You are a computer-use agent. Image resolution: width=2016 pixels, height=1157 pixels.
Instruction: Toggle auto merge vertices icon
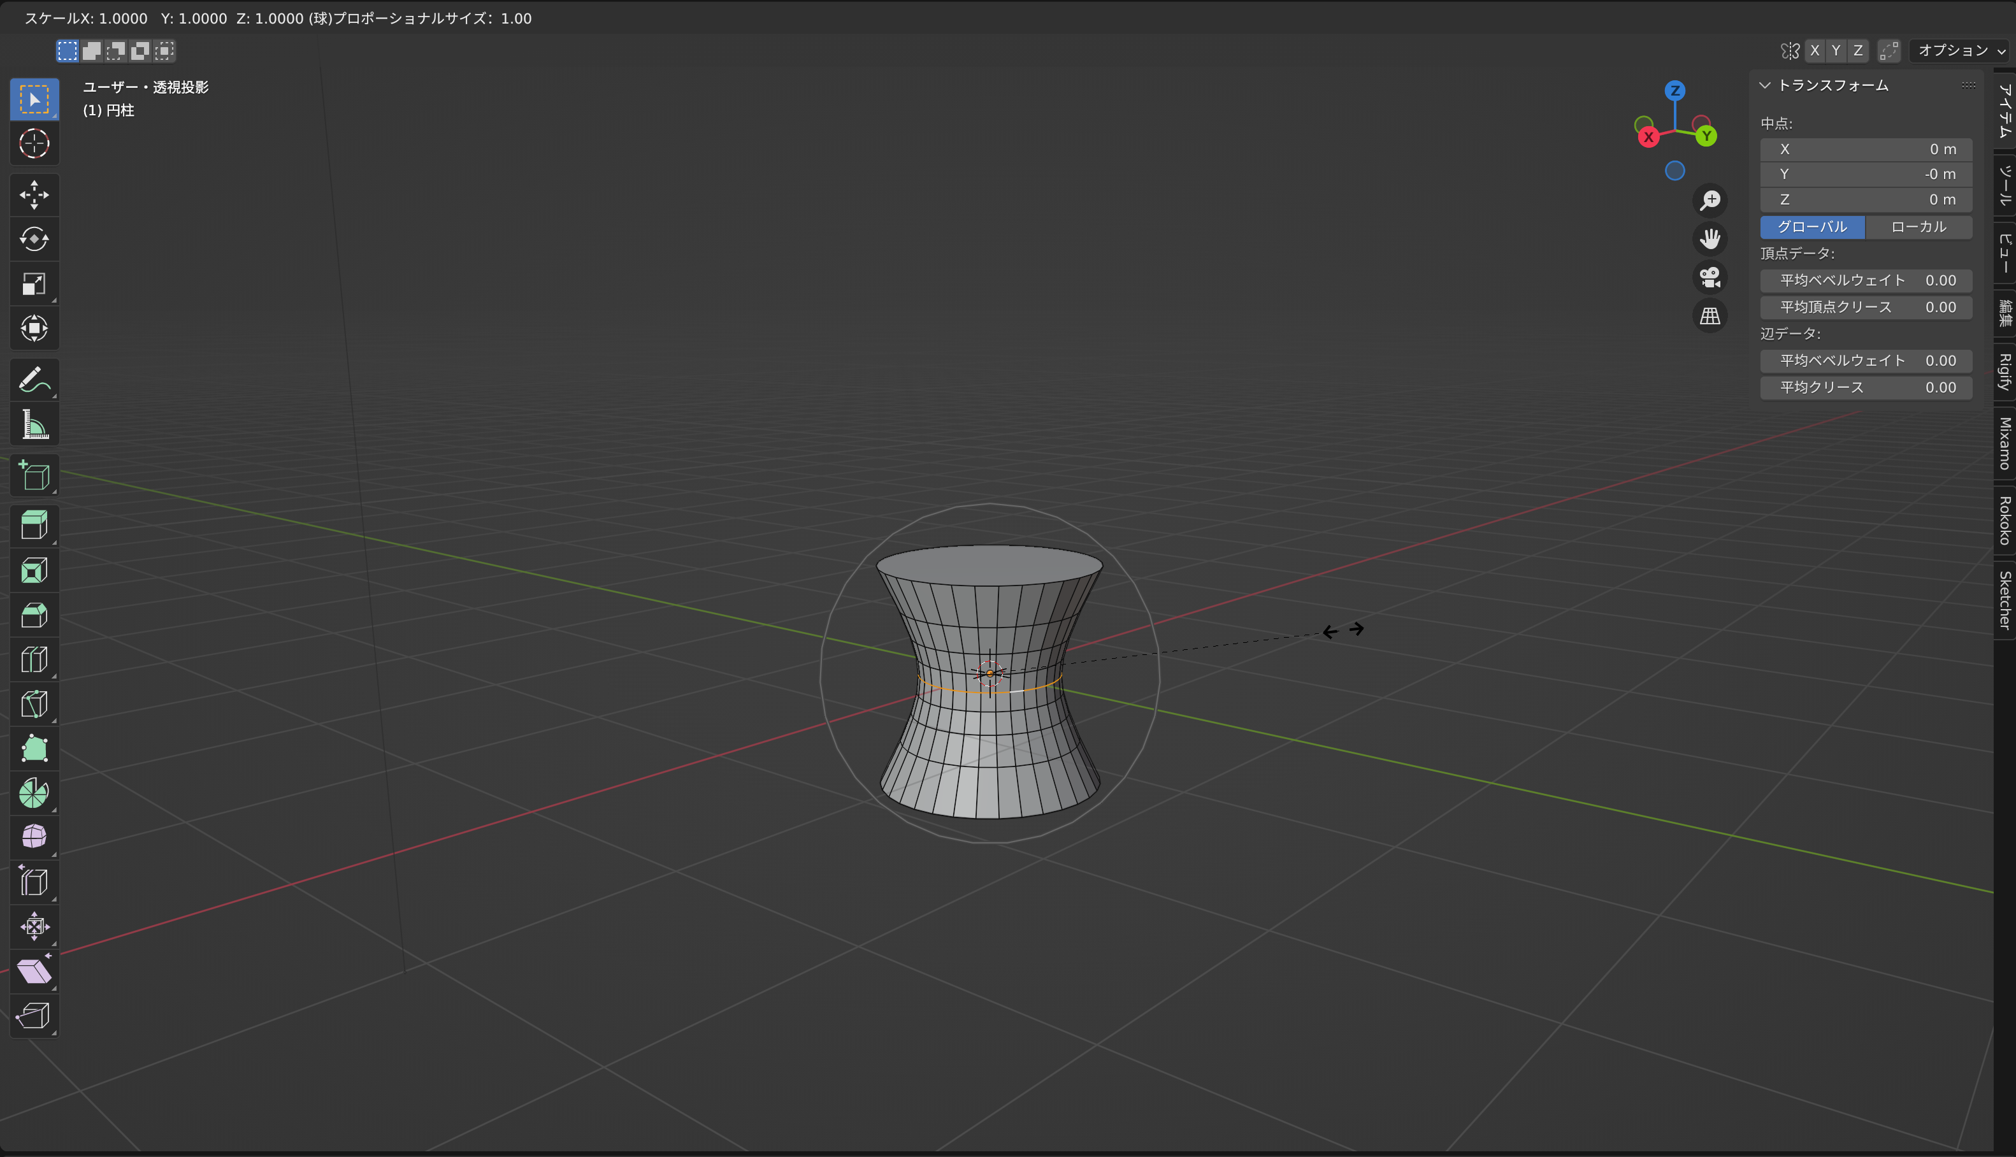pyautogui.click(x=1889, y=50)
